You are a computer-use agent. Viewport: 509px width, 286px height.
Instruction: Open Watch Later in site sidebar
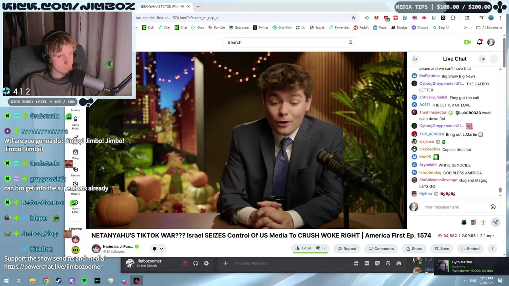click(76, 207)
